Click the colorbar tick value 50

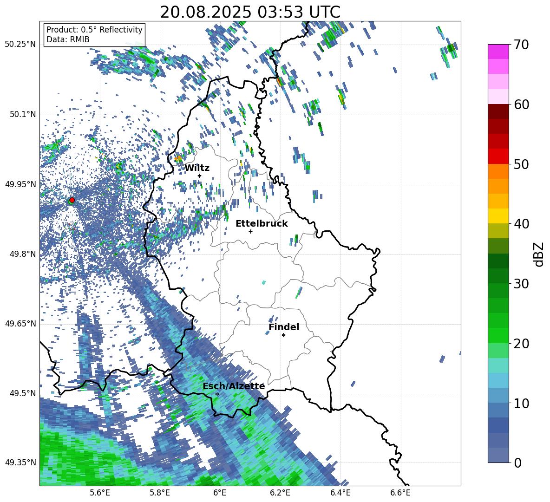coord(521,164)
